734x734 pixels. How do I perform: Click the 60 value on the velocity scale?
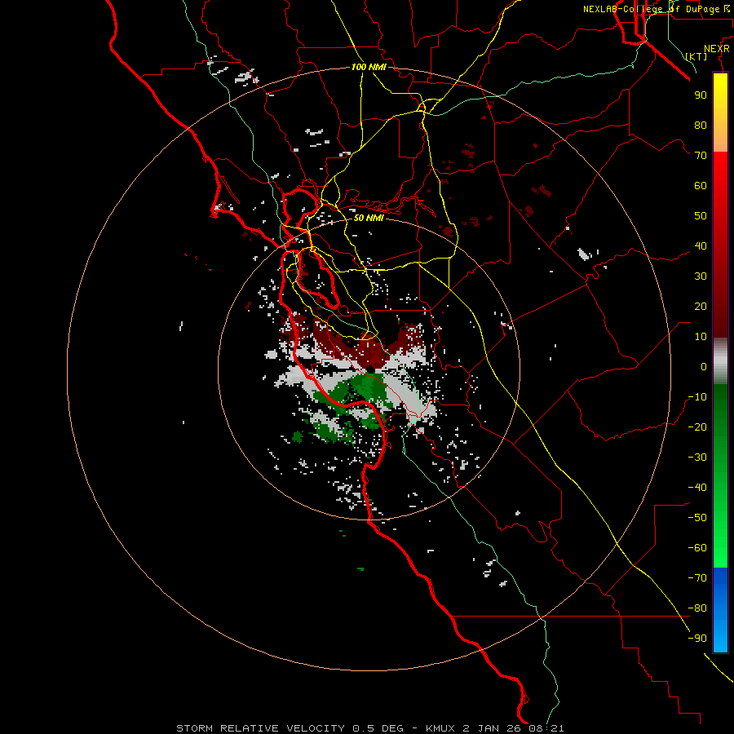[701, 186]
